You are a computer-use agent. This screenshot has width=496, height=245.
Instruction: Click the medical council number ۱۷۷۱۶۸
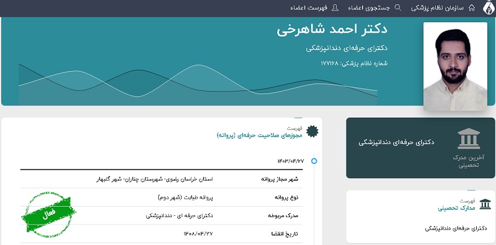[329, 64]
